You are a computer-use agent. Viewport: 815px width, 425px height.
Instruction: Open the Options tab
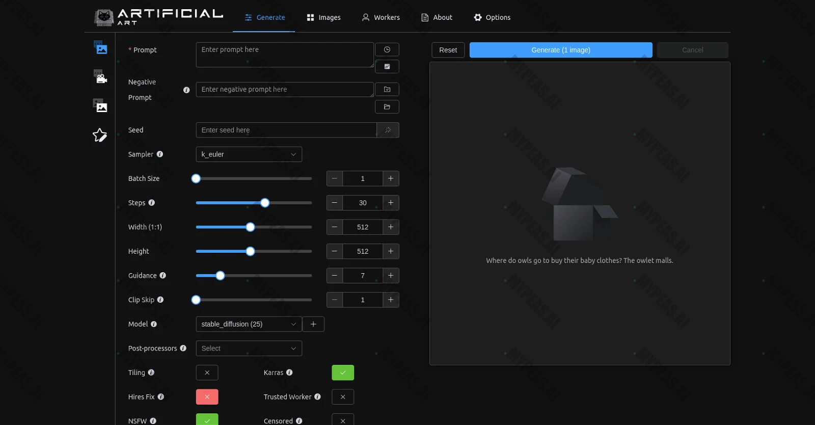click(492, 17)
